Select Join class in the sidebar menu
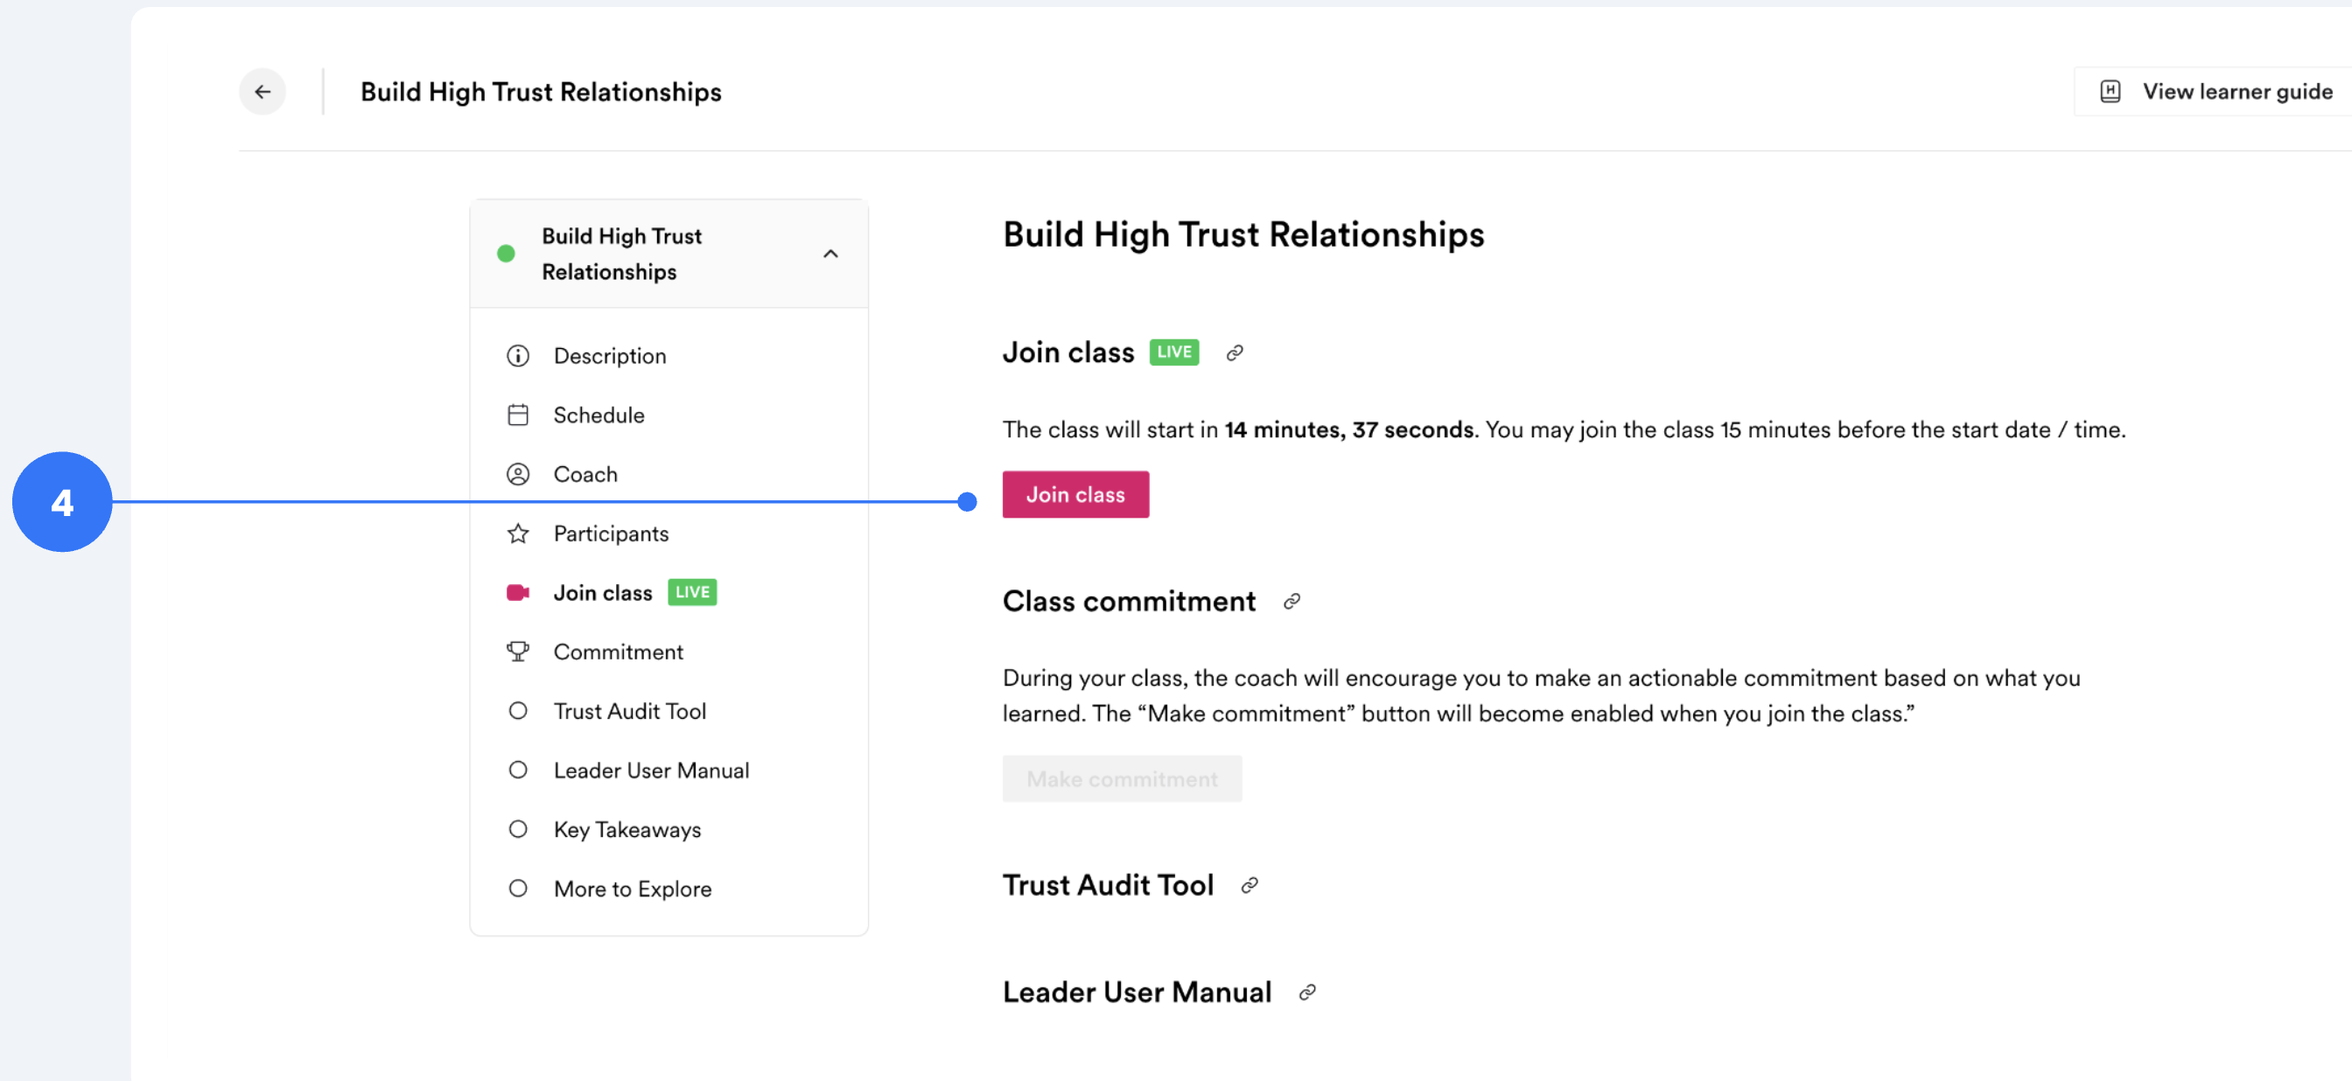 [x=603, y=594]
